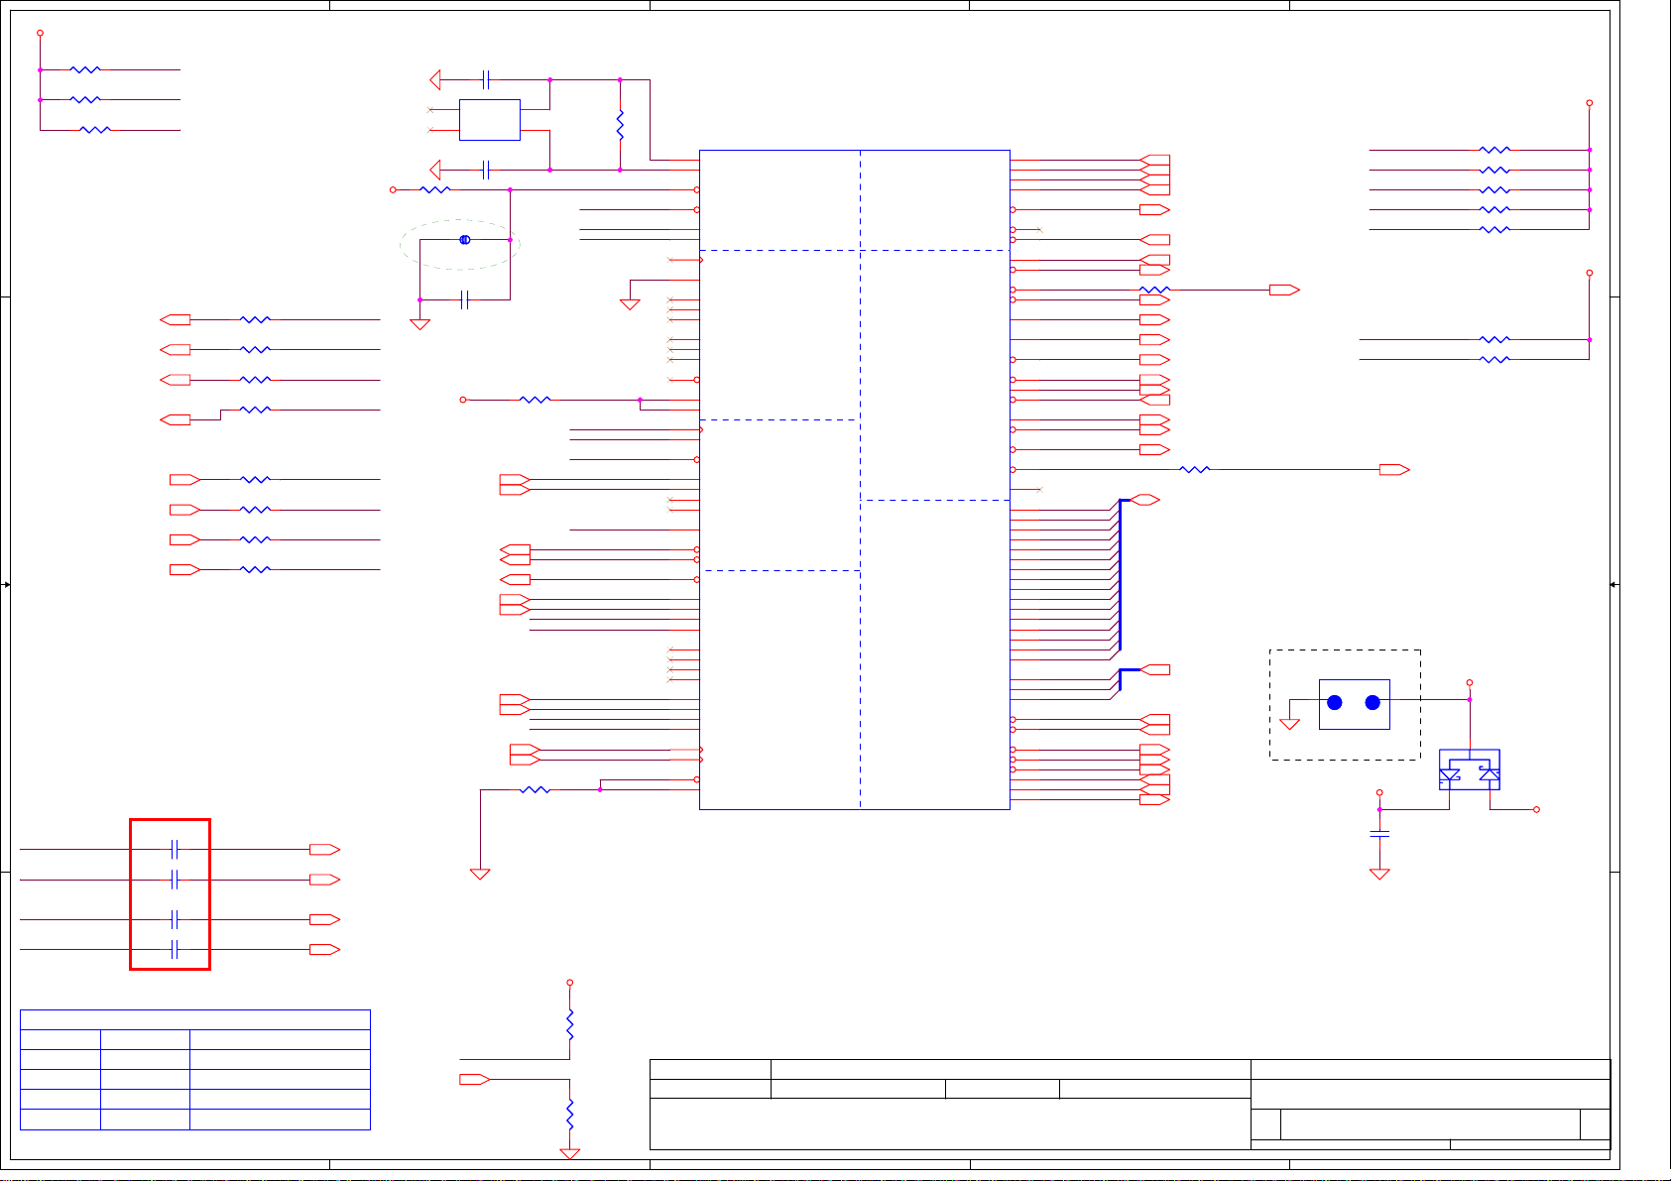Select the hexagonal bidirectional port on wide bus
1671x1181 pixels.
pyautogui.click(x=1144, y=500)
